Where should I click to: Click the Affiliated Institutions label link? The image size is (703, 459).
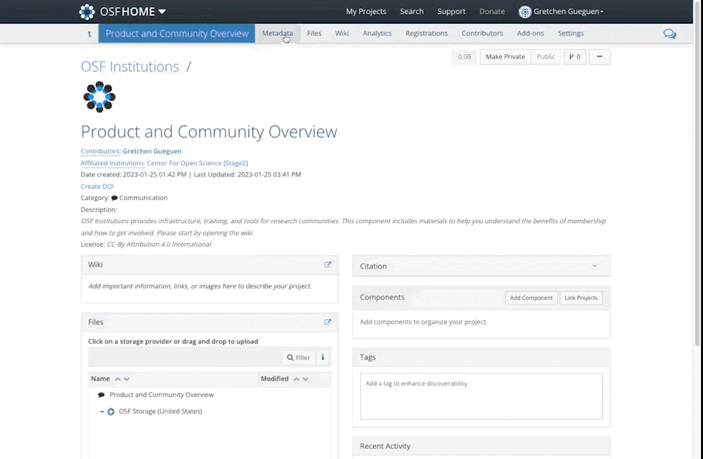tap(112, 163)
